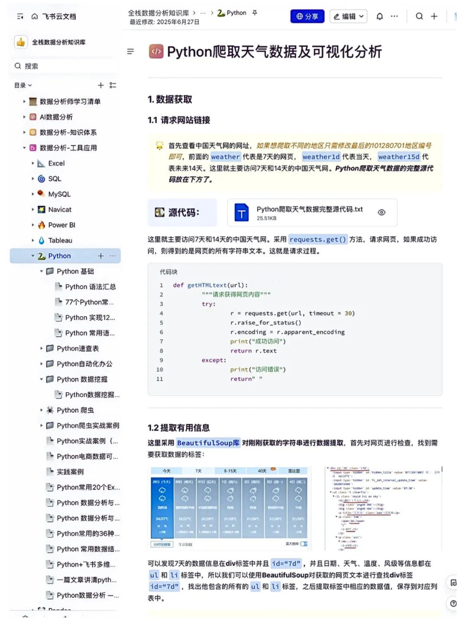468x626 pixels.
Task: Open the 编辑 mode dropdown
Action: 348,16
